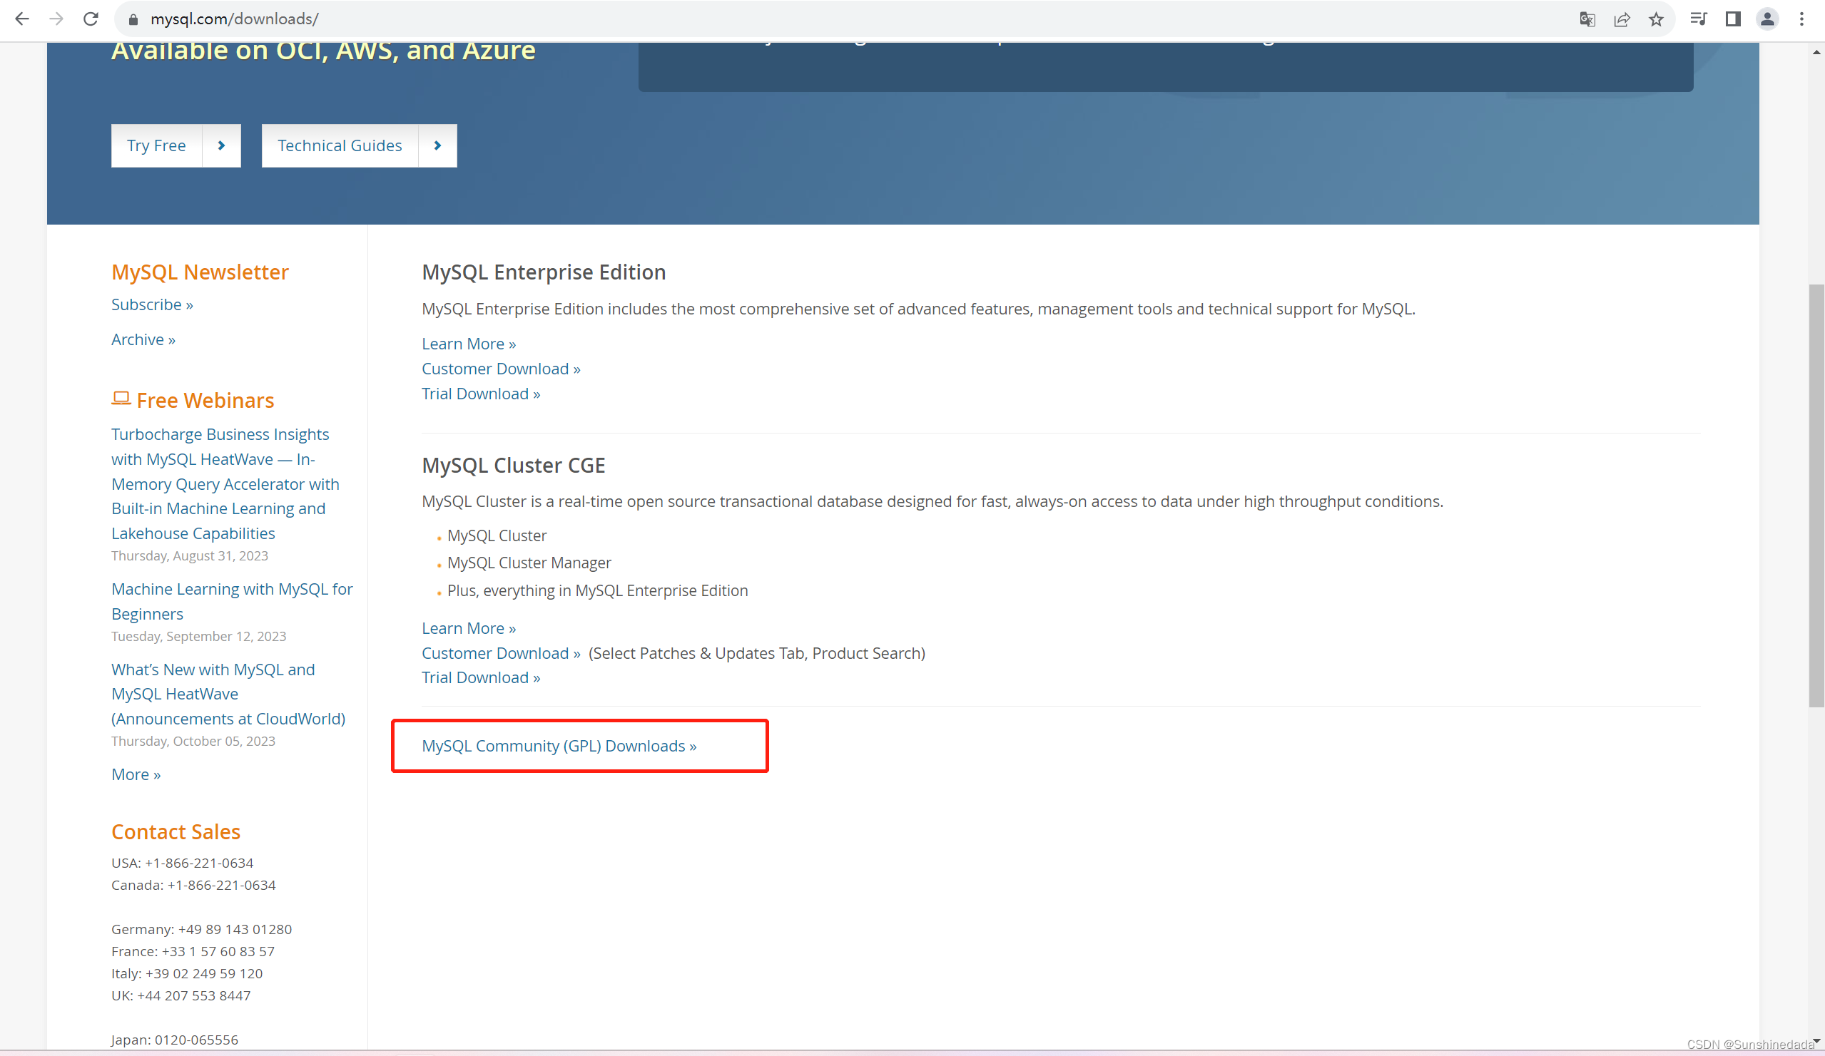
Task: Click the Try Free button
Action: click(156, 145)
